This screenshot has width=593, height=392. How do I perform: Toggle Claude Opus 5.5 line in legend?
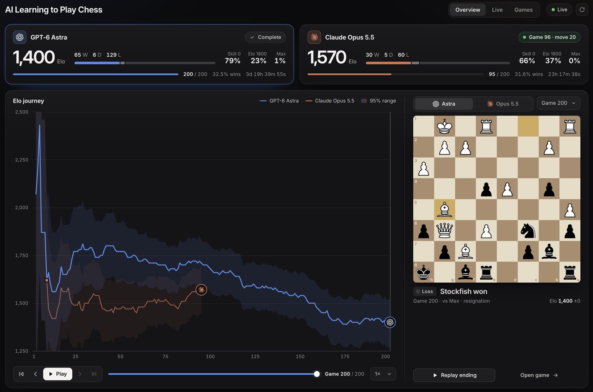330,101
